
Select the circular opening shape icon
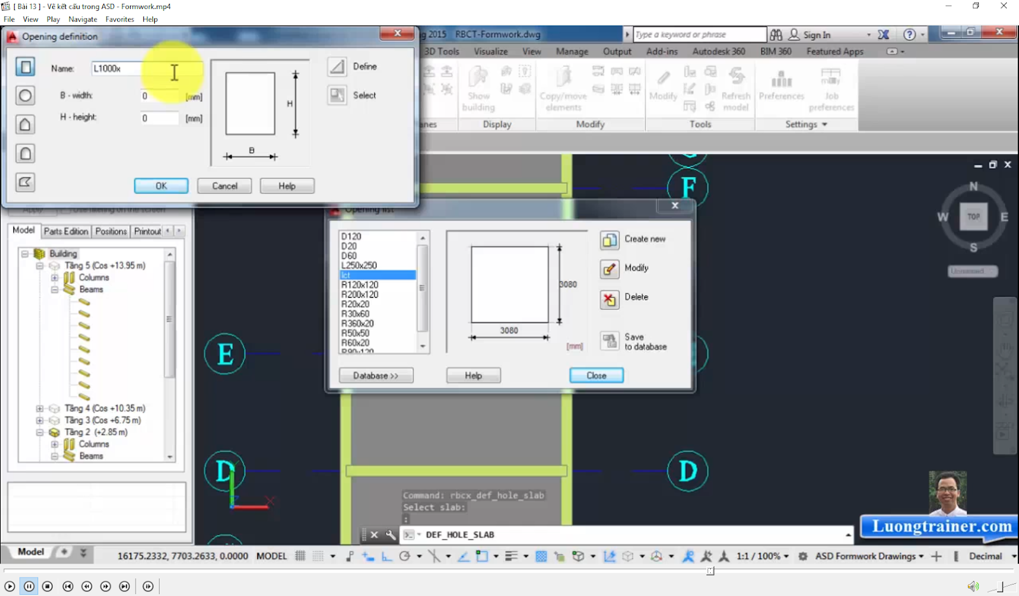pyautogui.click(x=25, y=95)
